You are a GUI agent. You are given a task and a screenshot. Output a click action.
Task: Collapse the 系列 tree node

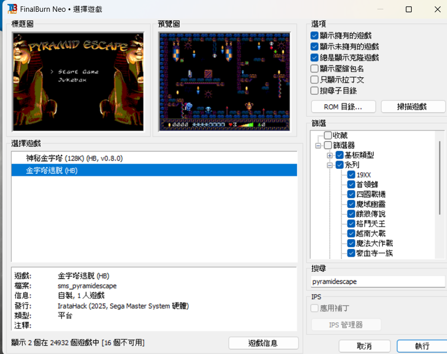[330, 165]
